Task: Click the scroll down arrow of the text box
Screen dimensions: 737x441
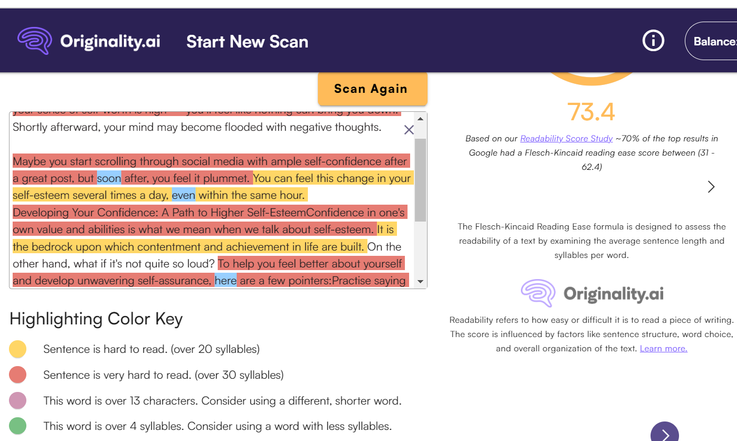Action: (x=420, y=282)
